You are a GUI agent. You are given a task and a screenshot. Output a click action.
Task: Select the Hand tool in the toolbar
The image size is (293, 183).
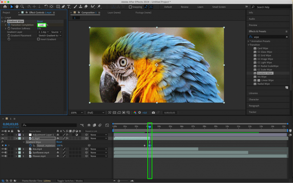17,7
